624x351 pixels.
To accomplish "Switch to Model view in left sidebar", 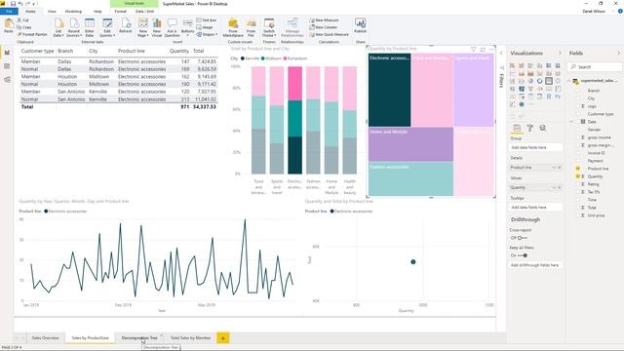I will tap(7, 80).
